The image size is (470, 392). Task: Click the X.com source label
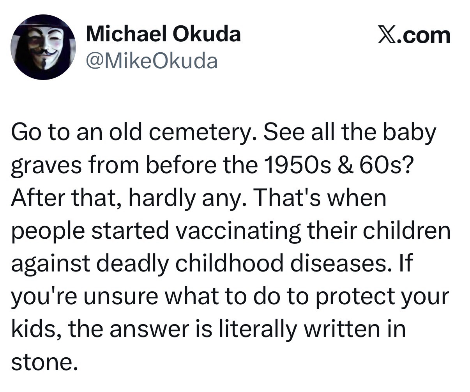pyautogui.click(x=414, y=35)
